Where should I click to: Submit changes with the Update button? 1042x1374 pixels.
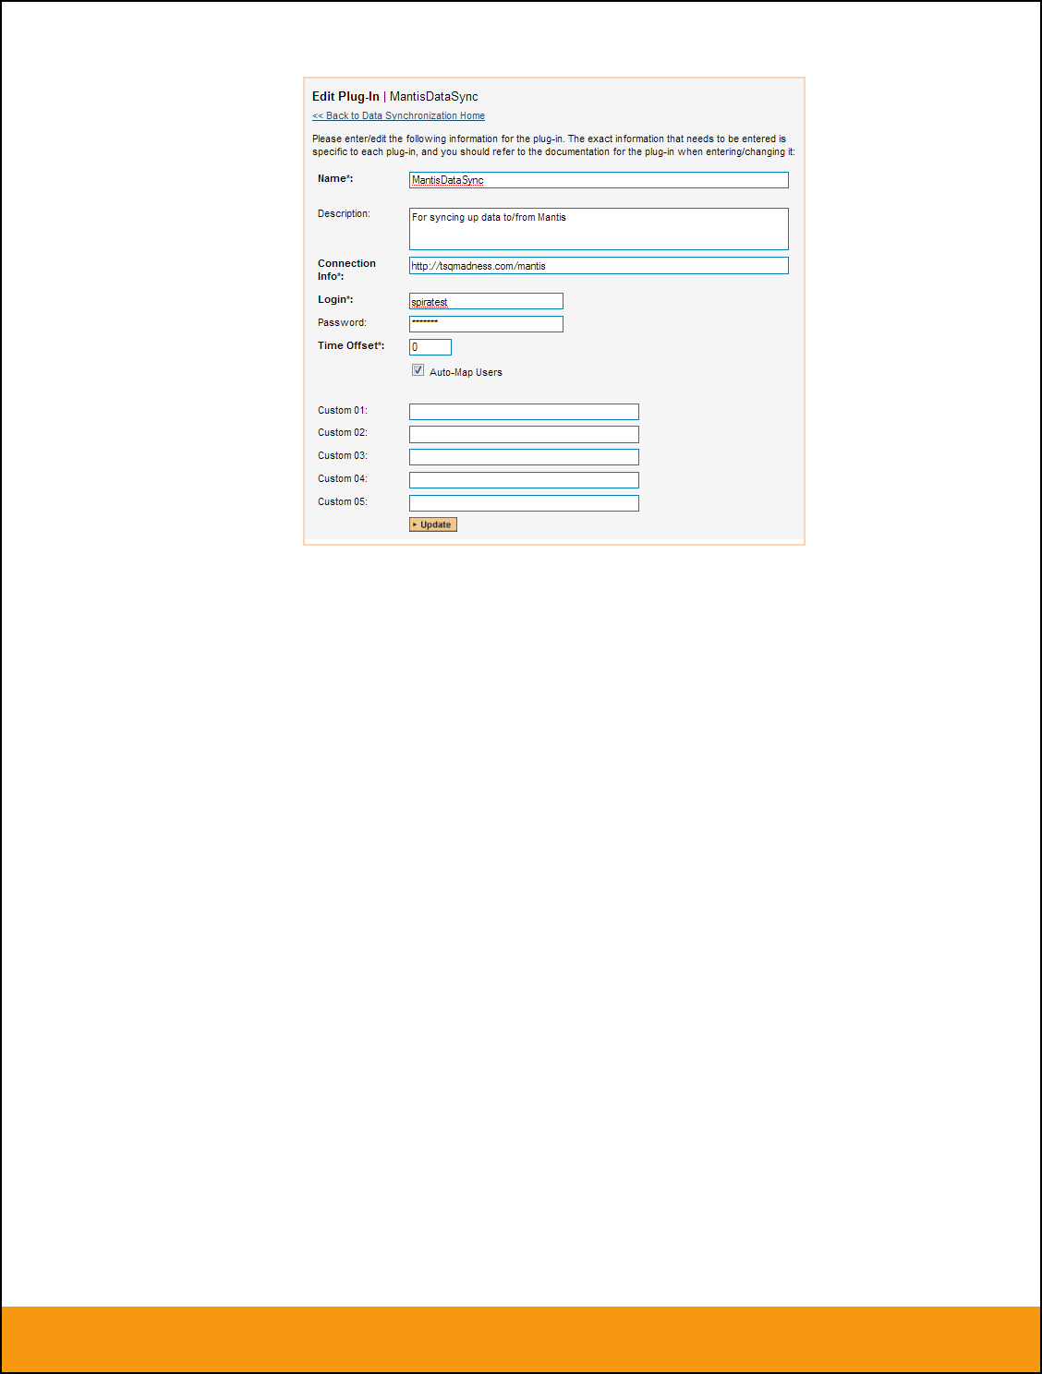click(x=433, y=524)
